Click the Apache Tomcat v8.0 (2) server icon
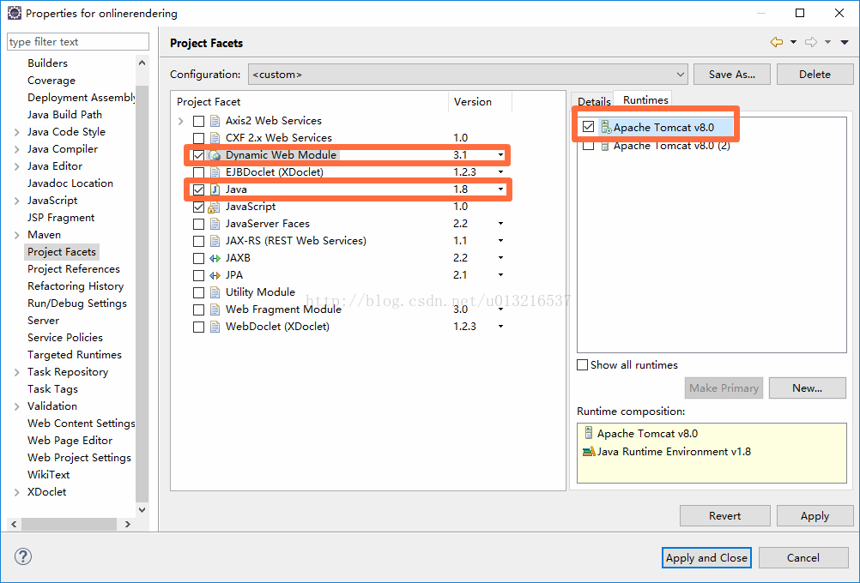The image size is (860, 583). click(x=605, y=146)
